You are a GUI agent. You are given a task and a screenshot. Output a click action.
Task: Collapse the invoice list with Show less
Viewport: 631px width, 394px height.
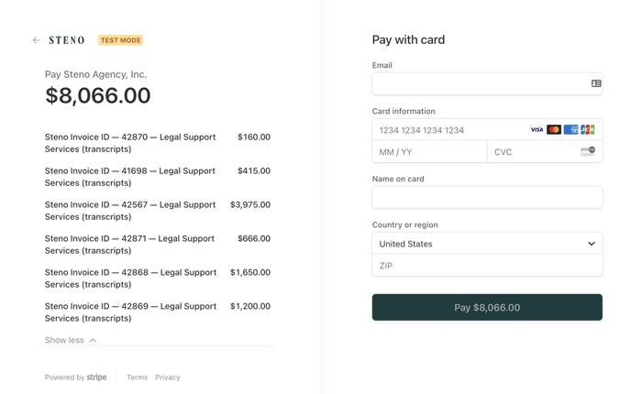71,340
